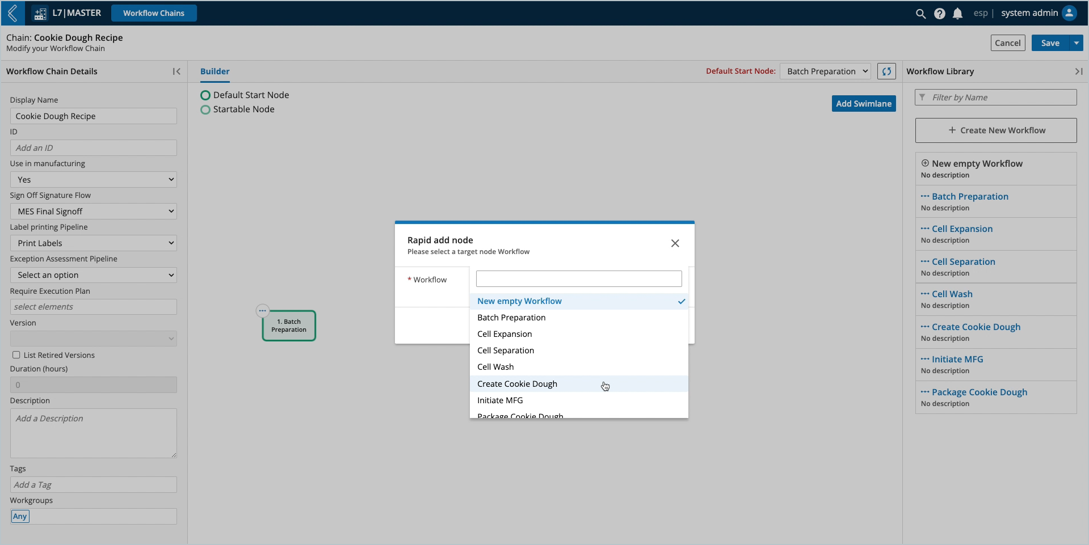
Task: Select Batch Preparation in dropdown list
Action: click(579, 318)
